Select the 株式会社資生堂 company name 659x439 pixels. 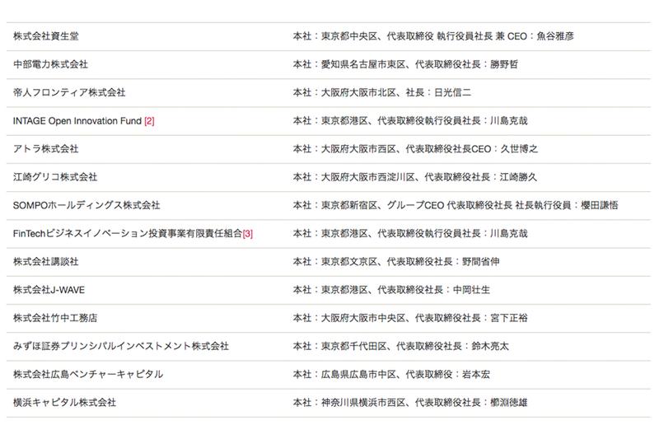click(46, 36)
